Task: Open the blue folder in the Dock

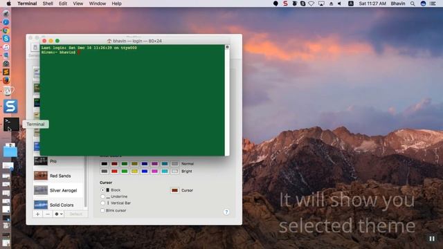Action: pyautogui.click(x=10, y=150)
